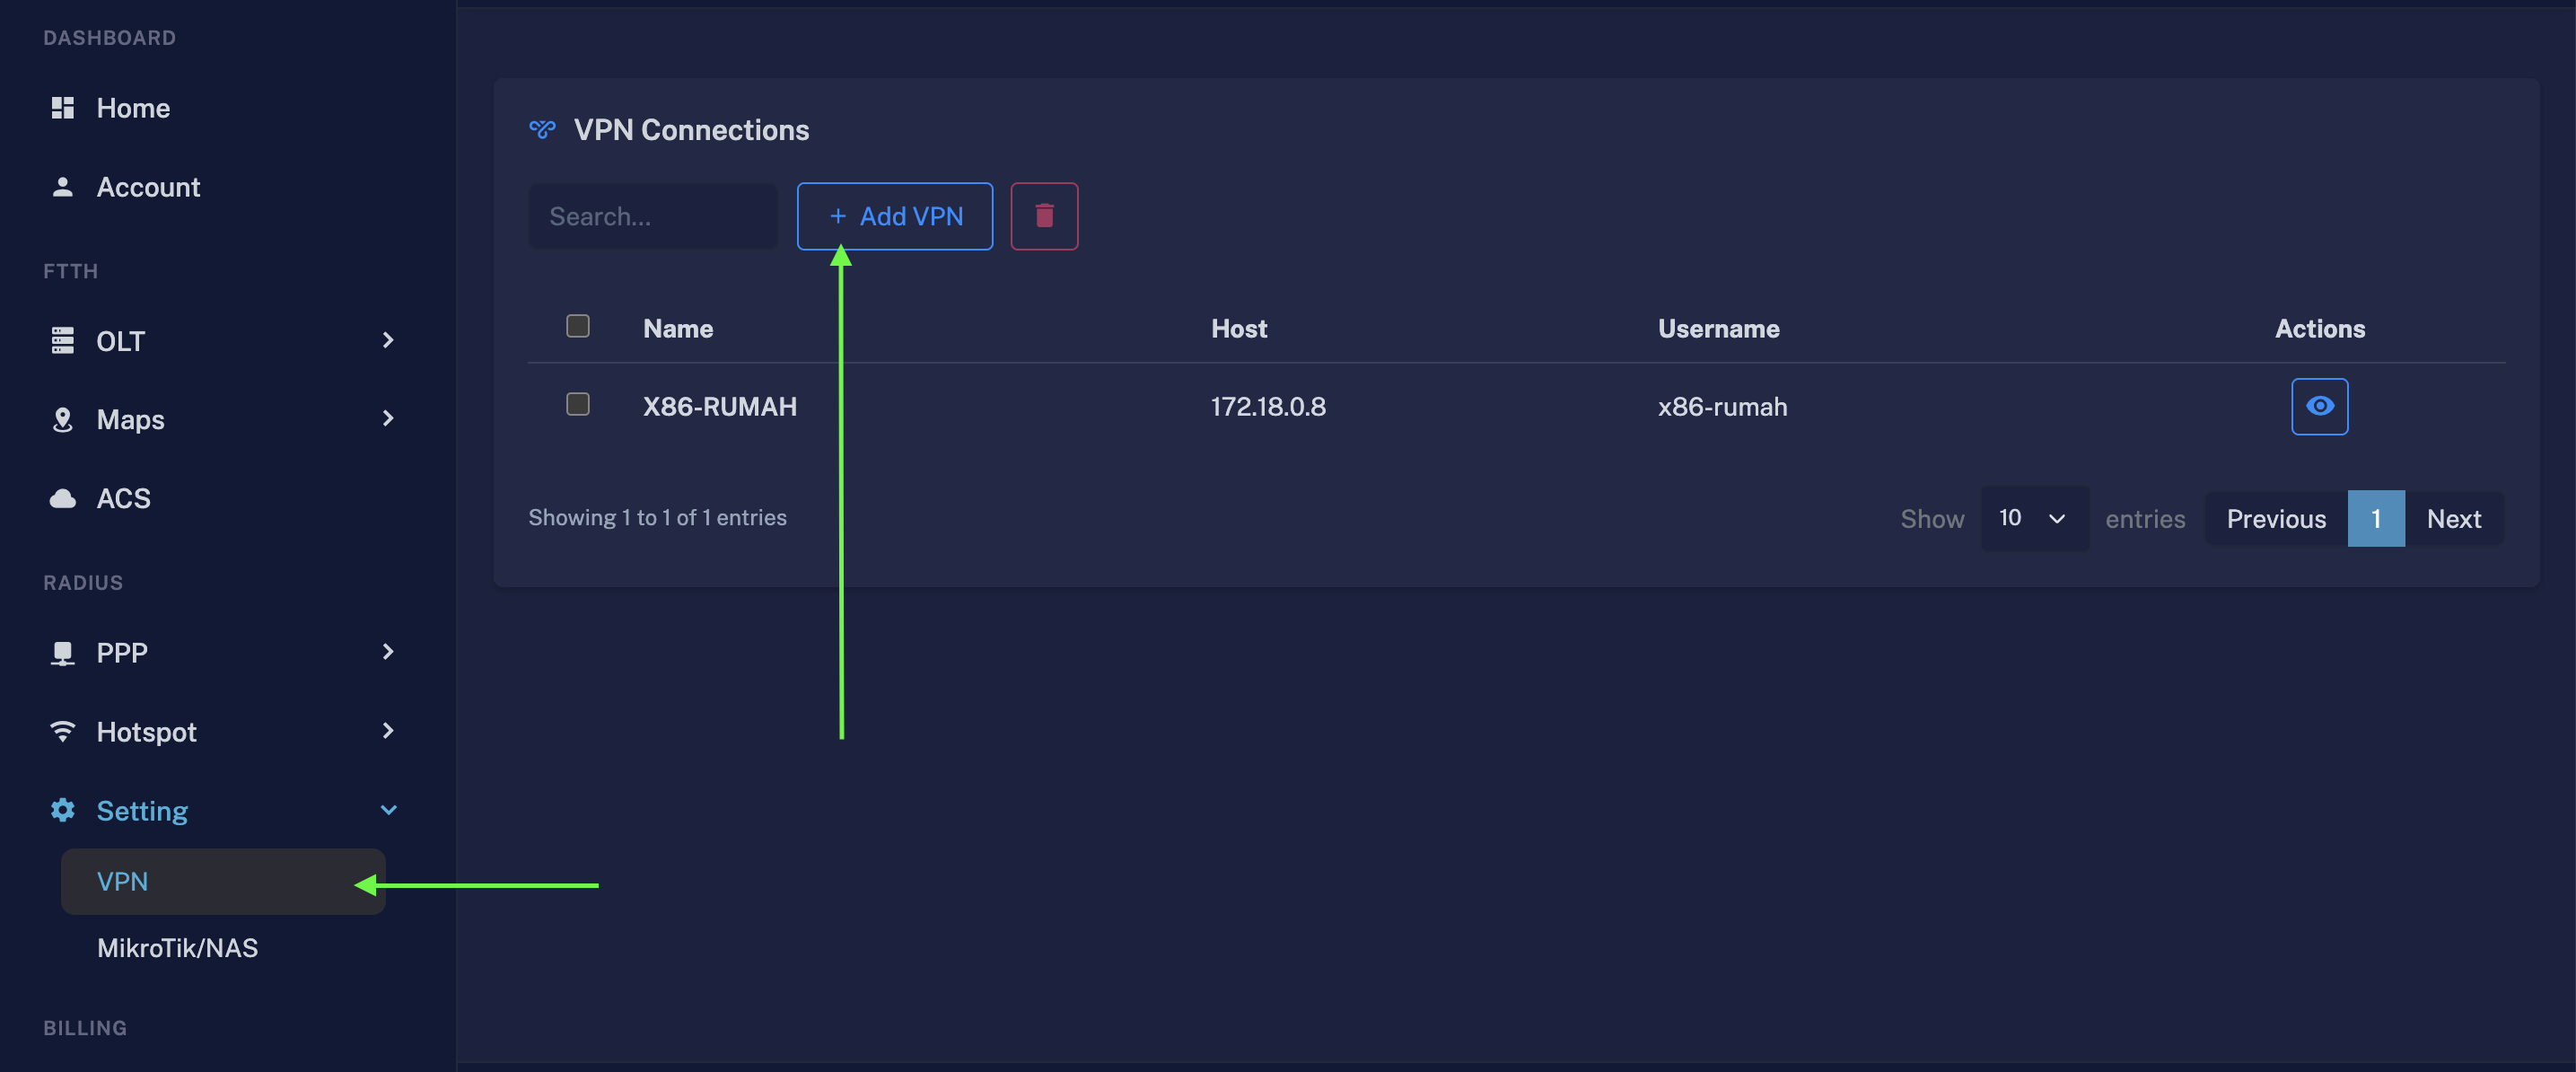Click the X86-RUMAH name cell
Screen dimensions: 2576x1072
(719, 406)
